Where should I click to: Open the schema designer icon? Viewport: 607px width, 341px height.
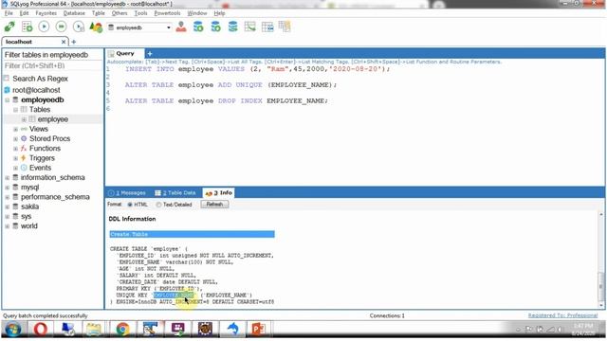tap(250, 27)
